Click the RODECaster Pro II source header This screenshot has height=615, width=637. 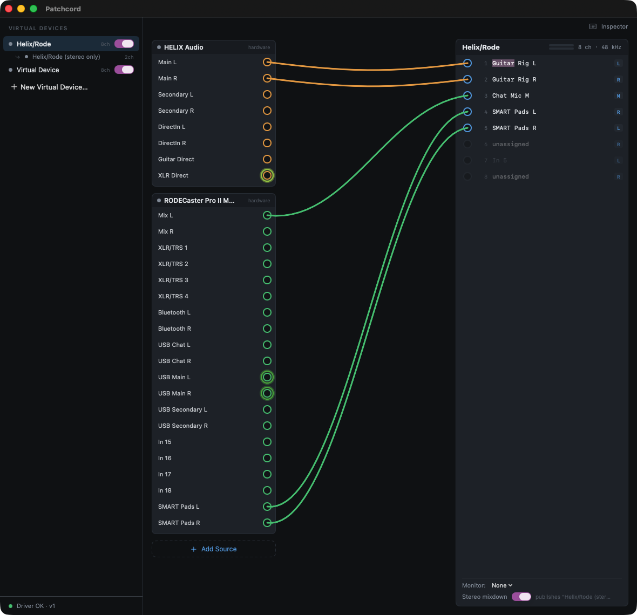(214, 201)
